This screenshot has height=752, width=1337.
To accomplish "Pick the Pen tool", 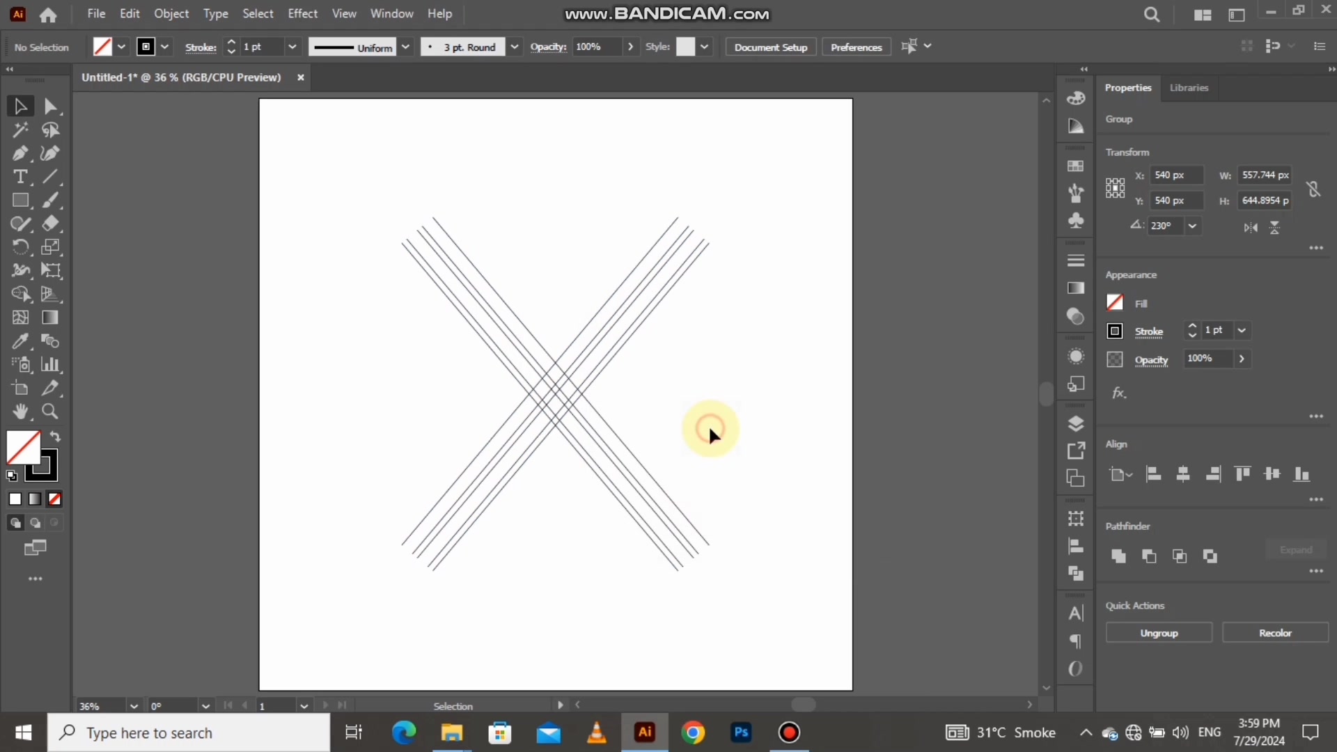I will [20, 153].
